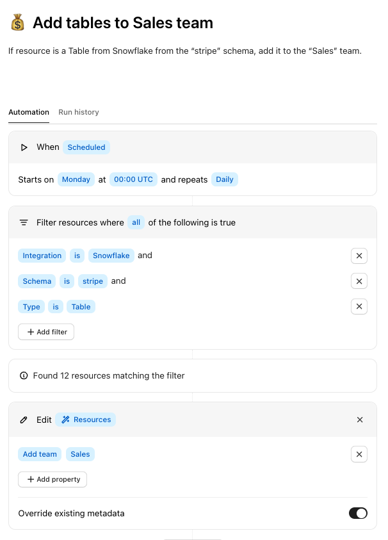Remove the Add team Sales property
The width and height of the screenshot is (388, 540).
click(359, 454)
